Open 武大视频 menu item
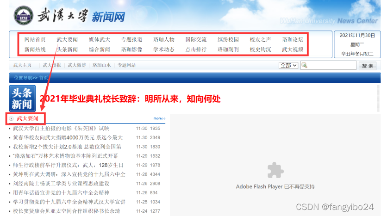This screenshot has height=216, width=381. [x=293, y=49]
